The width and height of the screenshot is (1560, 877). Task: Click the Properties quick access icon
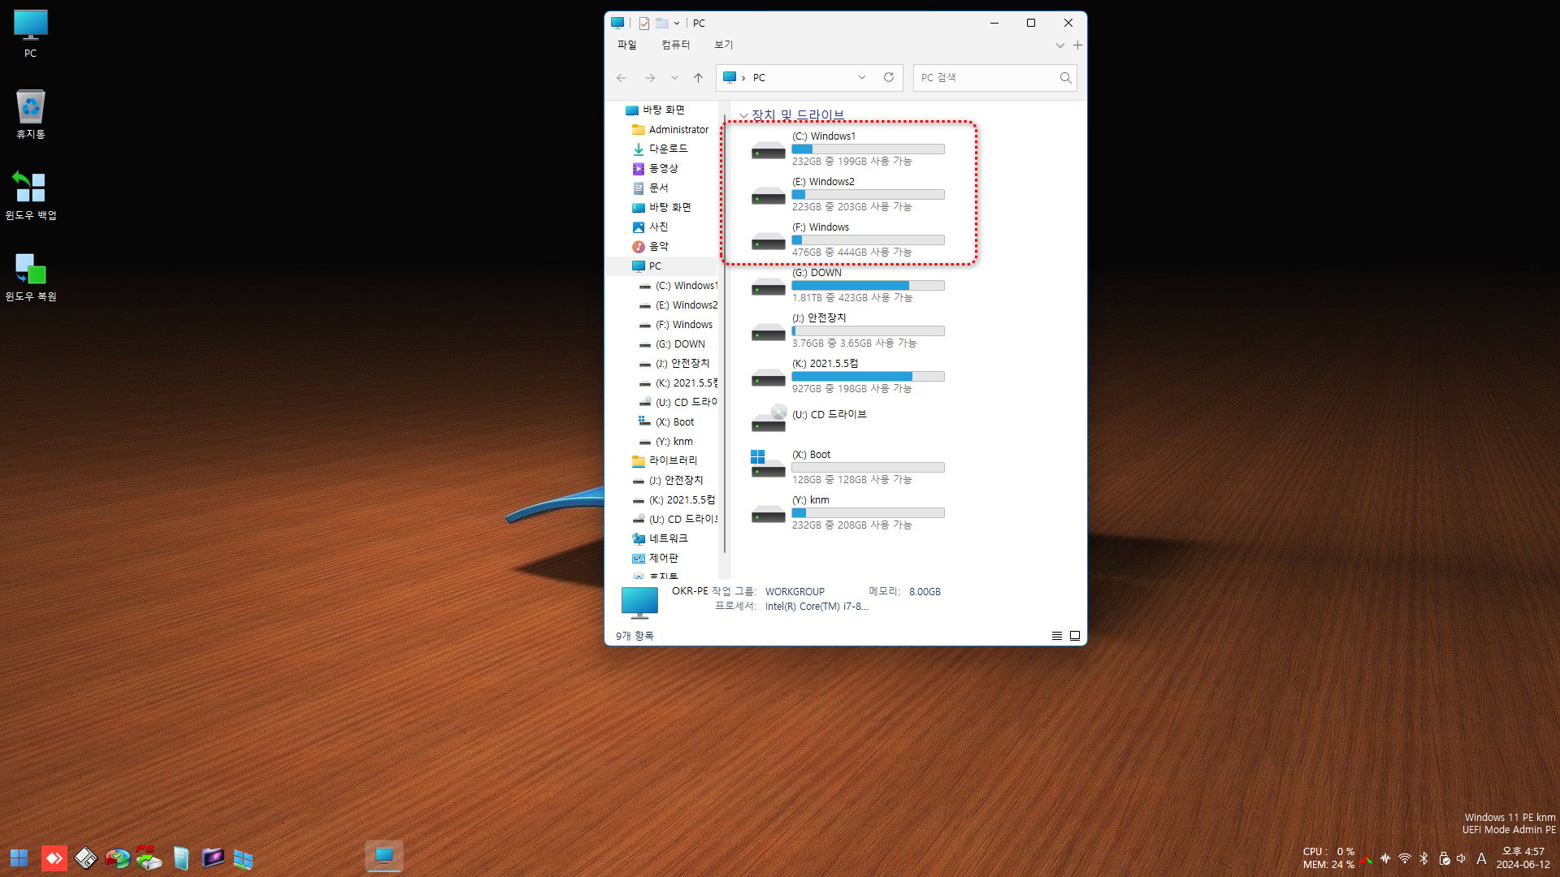pyautogui.click(x=644, y=23)
